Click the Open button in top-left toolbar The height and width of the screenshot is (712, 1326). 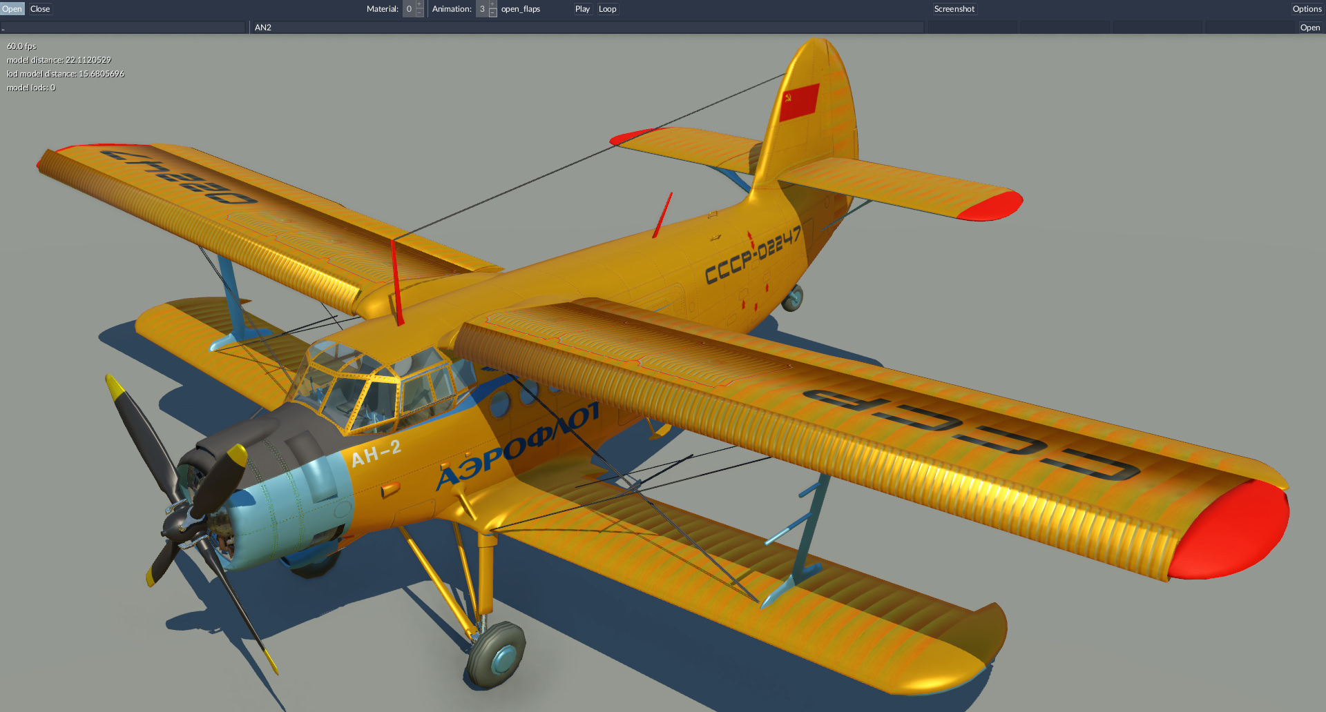click(12, 9)
